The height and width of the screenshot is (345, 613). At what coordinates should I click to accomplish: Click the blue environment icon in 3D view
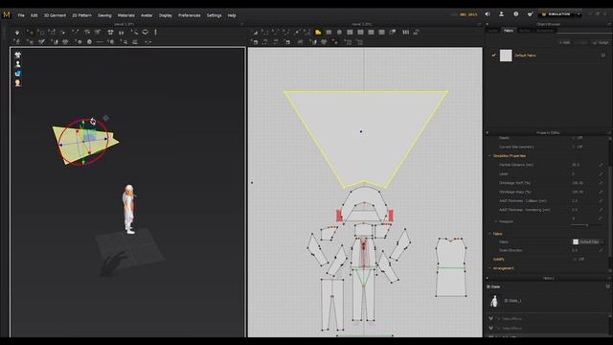click(x=17, y=74)
